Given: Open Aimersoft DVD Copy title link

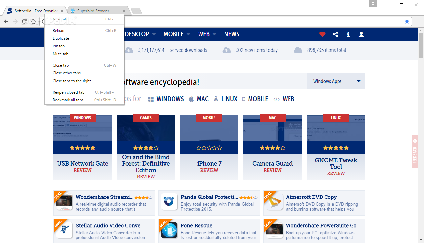Looking at the screenshot, I should (311, 197).
